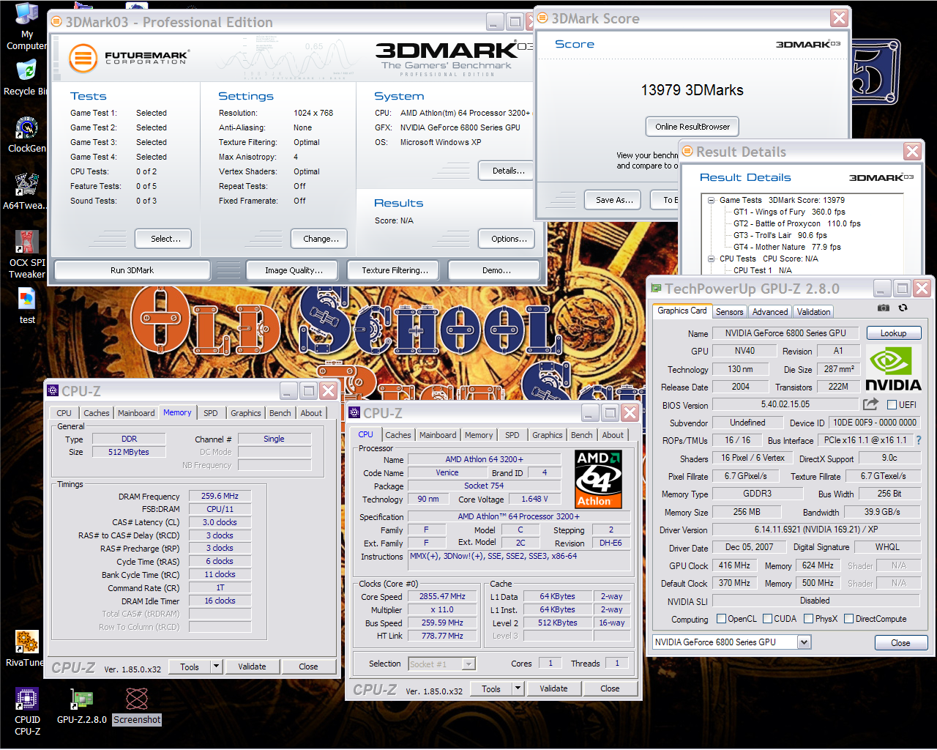Open the SPD tab in CPU-Z Memory window
937x750 pixels.
point(210,413)
